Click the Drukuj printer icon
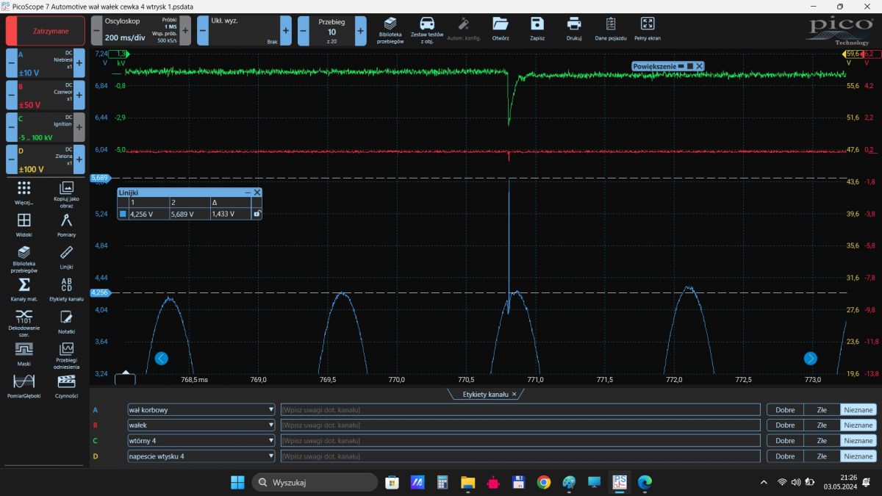 coord(574,28)
